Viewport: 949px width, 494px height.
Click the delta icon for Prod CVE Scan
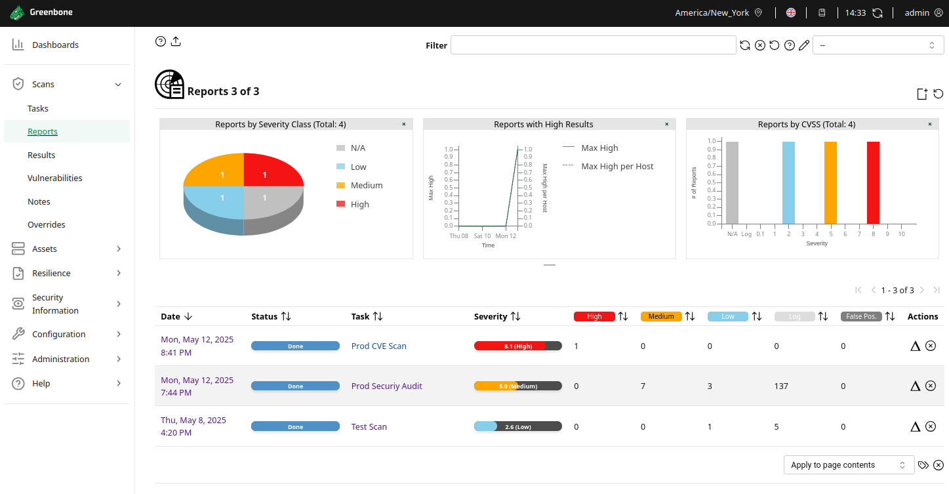point(916,346)
